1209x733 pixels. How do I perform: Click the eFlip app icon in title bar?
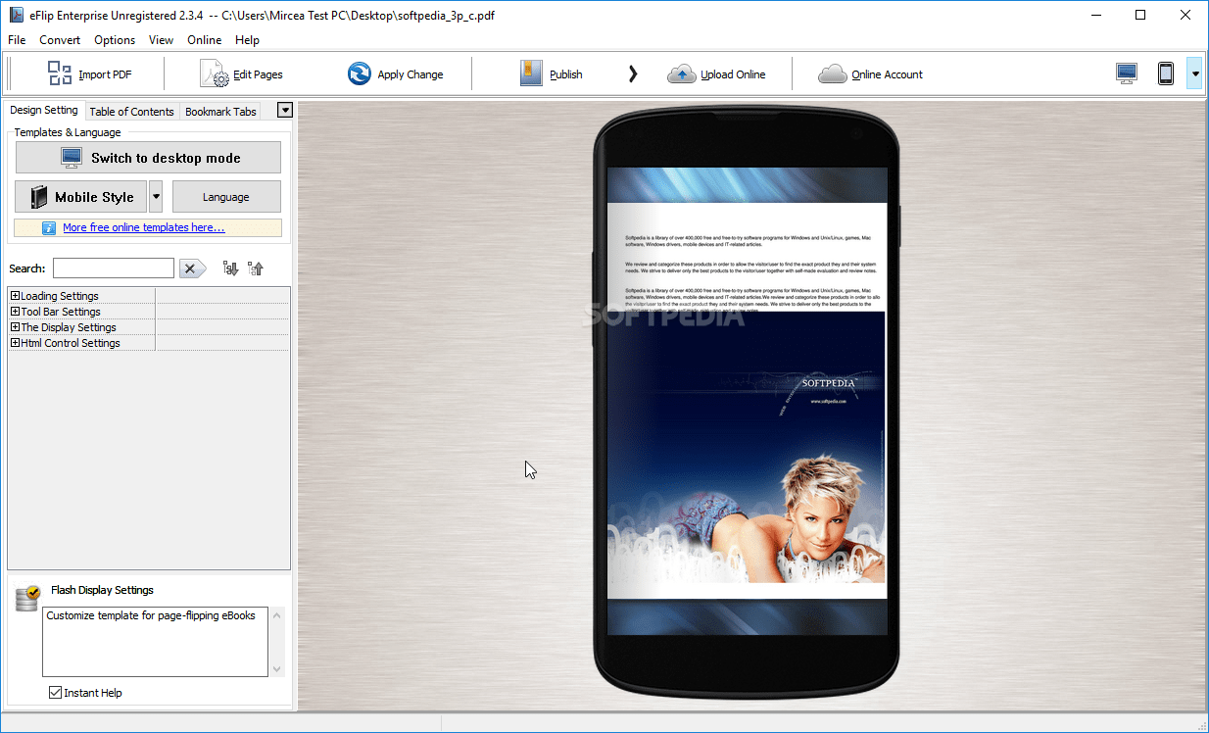(x=15, y=15)
